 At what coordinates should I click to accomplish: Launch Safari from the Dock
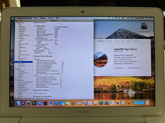[57, 103]
